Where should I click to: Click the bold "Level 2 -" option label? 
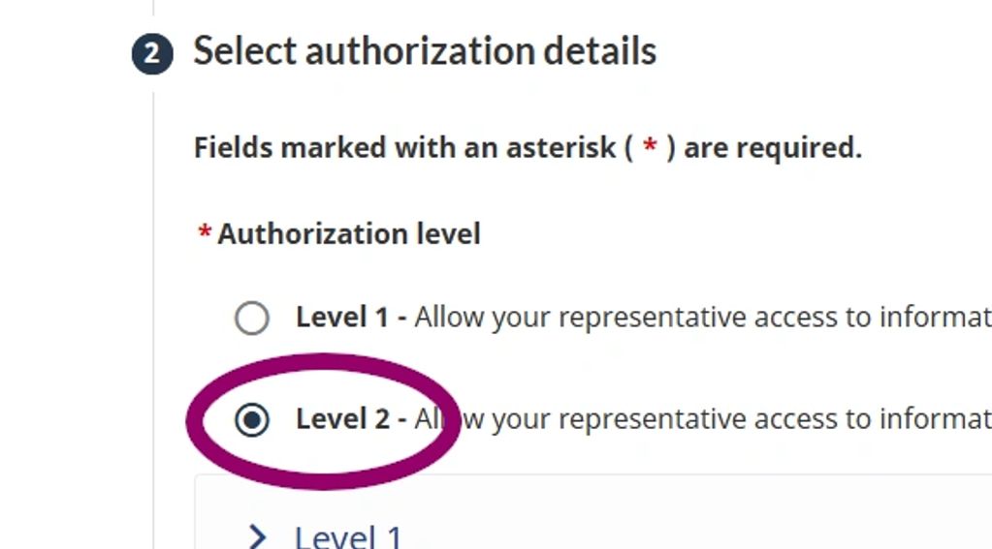351,419
